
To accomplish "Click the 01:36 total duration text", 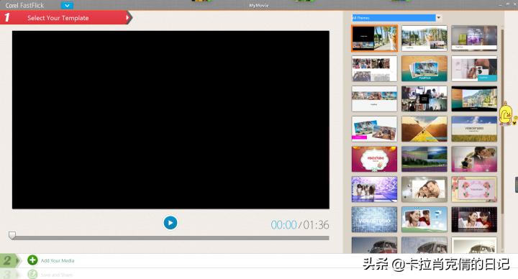I will pyautogui.click(x=316, y=225).
